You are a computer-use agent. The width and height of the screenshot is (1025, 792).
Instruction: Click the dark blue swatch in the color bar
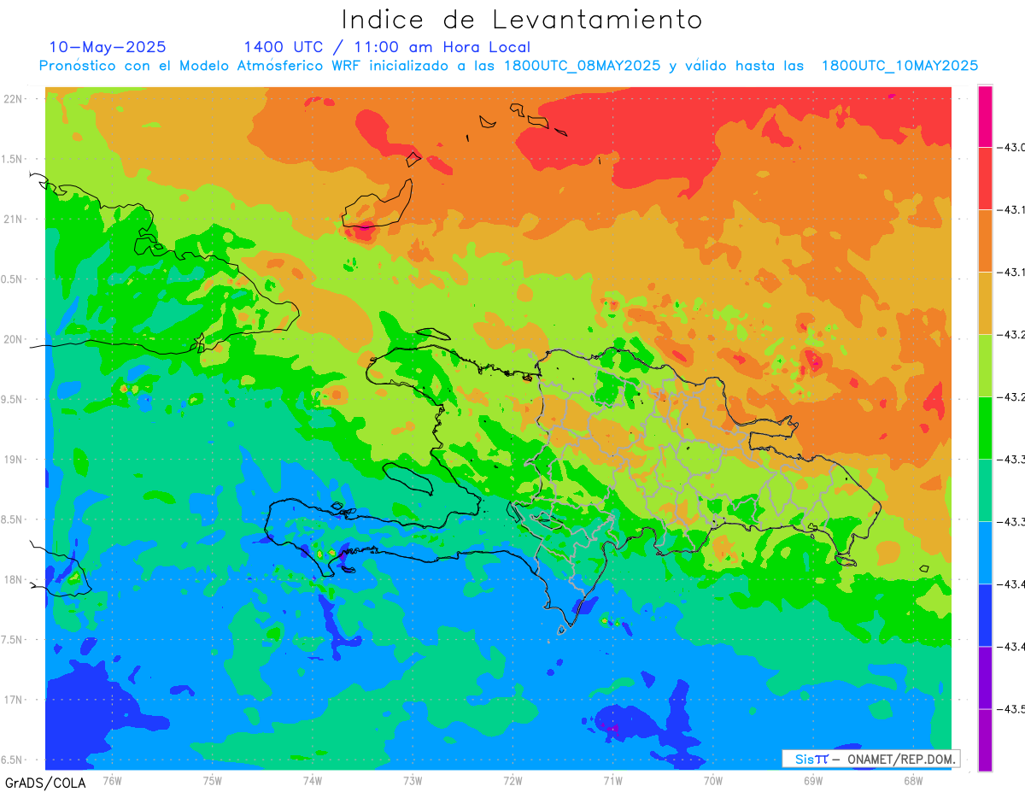985,615
